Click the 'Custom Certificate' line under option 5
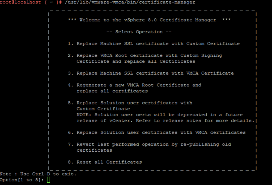This screenshot has width=272, height=185. [x=103, y=109]
